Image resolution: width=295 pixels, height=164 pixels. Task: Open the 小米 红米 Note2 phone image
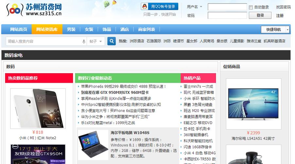point(38,108)
